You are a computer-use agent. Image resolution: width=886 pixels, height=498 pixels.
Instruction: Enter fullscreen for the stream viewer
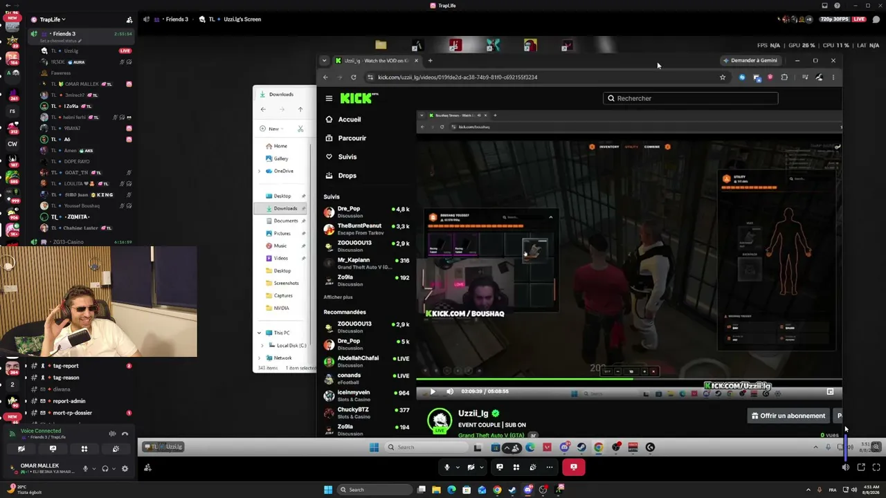876,468
